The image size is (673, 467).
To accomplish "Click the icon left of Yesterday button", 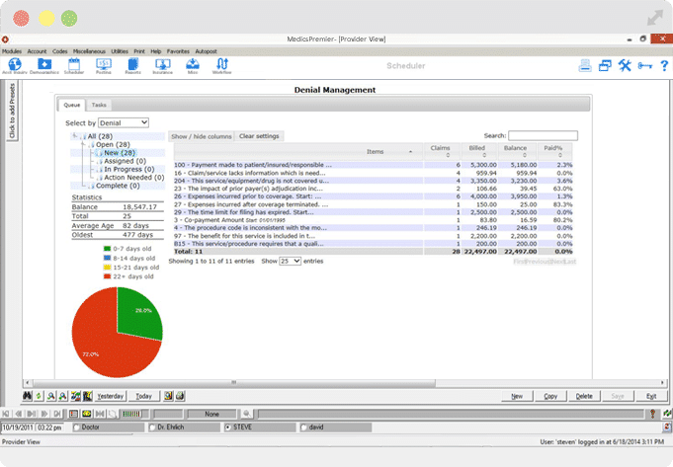I will [88, 396].
